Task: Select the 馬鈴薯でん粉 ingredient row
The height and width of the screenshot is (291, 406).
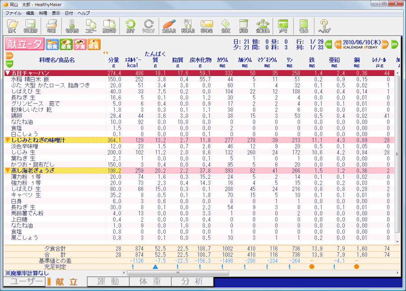Action: (x=199, y=214)
